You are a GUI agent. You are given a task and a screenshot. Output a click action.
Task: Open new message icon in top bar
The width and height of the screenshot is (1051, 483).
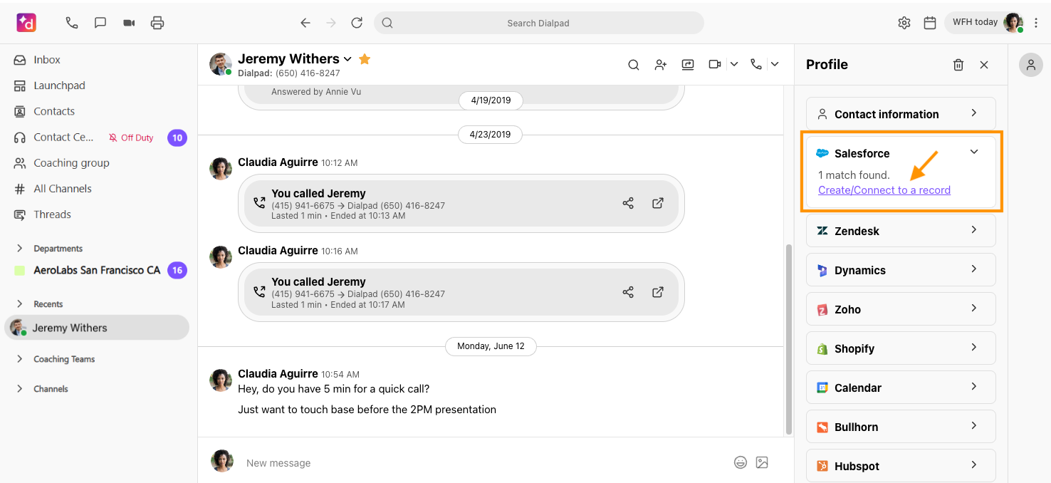(x=100, y=23)
